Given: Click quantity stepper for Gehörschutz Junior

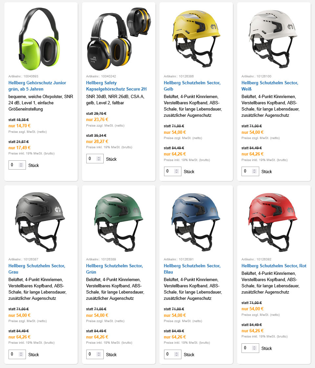Looking at the screenshot, I should coord(21,165).
